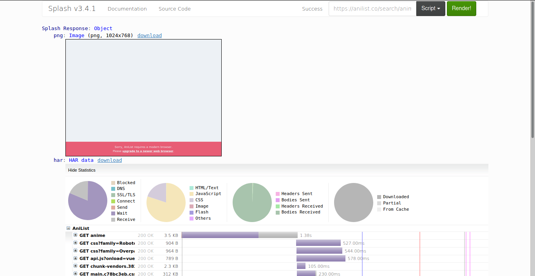Image resolution: width=535 pixels, height=276 pixels.
Task: Download the HAR data
Action: pos(110,160)
